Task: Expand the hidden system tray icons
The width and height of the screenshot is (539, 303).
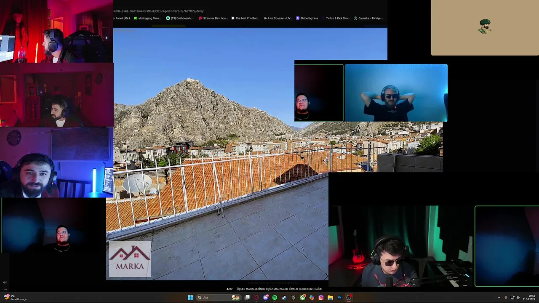Action: (x=499, y=298)
